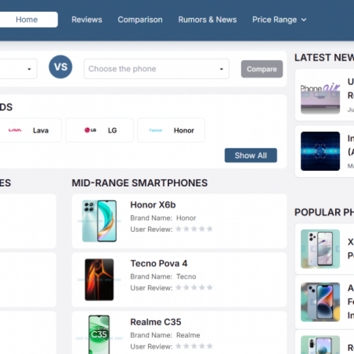Viewport: 354px width, 354px height.
Task: Click the Realme C35 phone image
Action: [99, 335]
